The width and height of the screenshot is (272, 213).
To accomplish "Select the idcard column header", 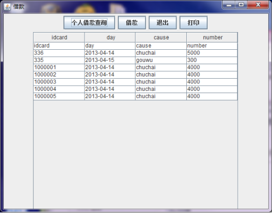I will [59, 37].
